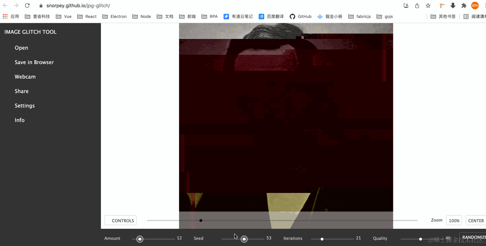The width and height of the screenshot is (486, 246).
Task: Open the GitHub bookmark icon
Action: tap(292, 16)
